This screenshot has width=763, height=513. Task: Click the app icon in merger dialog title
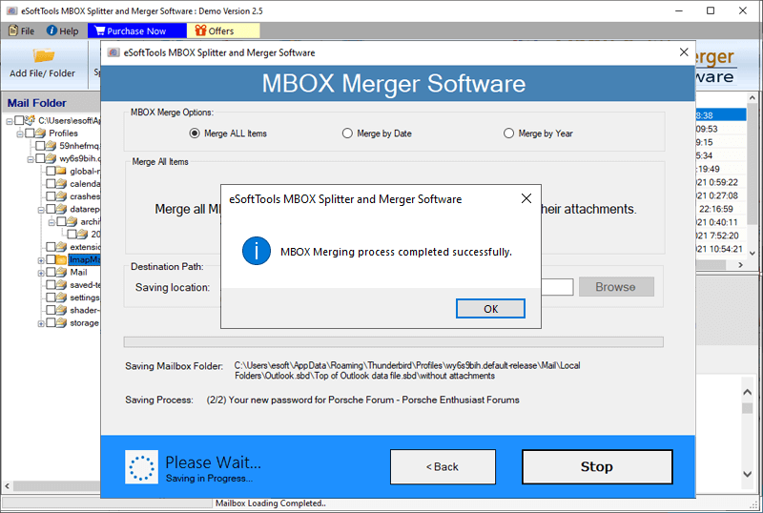(113, 52)
